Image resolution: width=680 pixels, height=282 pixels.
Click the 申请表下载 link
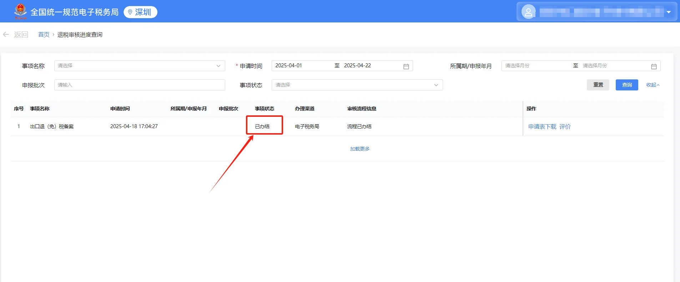(542, 126)
